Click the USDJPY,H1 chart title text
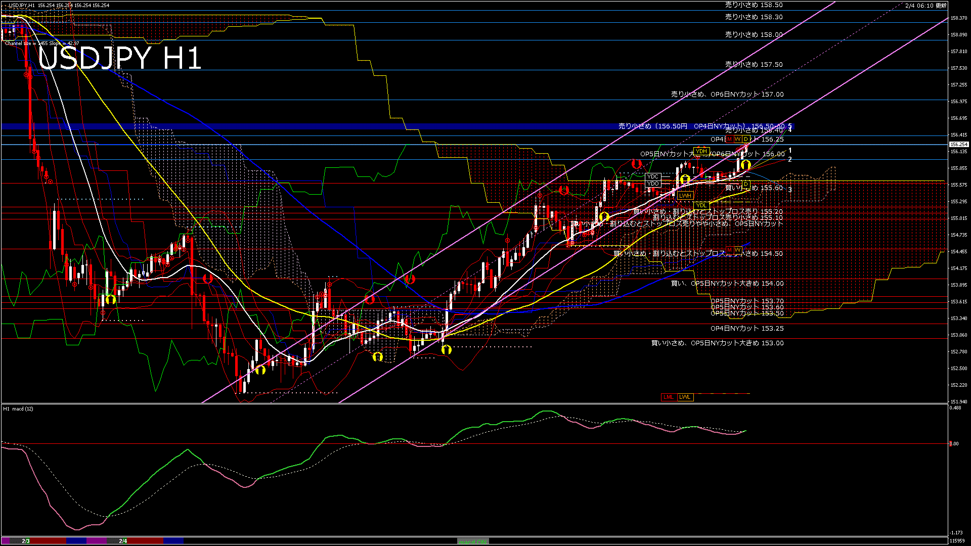971x546 pixels. pos(21,5)
